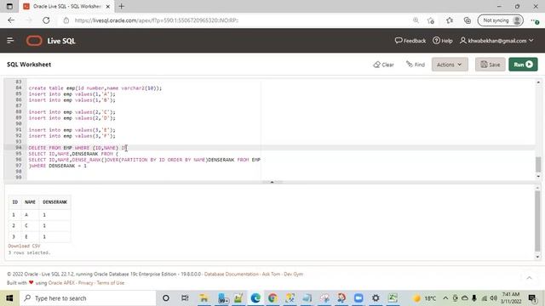Open a new browser tab

(x=121, y=6)
